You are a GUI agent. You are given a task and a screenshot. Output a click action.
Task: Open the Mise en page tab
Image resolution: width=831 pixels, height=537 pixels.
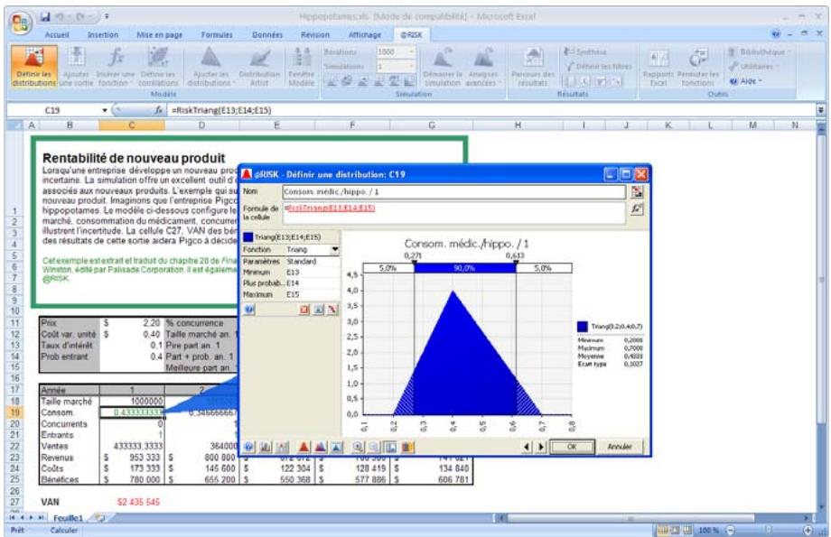coord(155,34)
